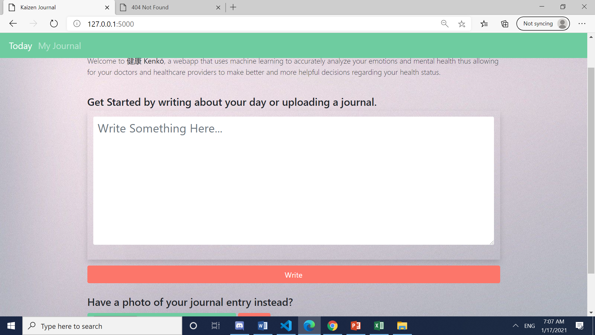
Task: Click the browser back arrow
Action: click(13, 24)
